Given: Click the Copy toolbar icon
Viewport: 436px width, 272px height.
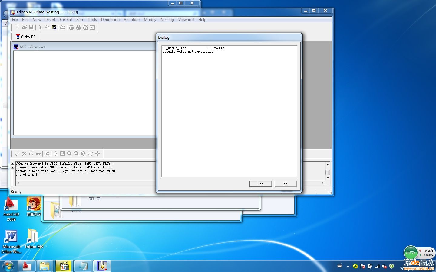Looking at the screenshot, I should (x=47, y=27).
